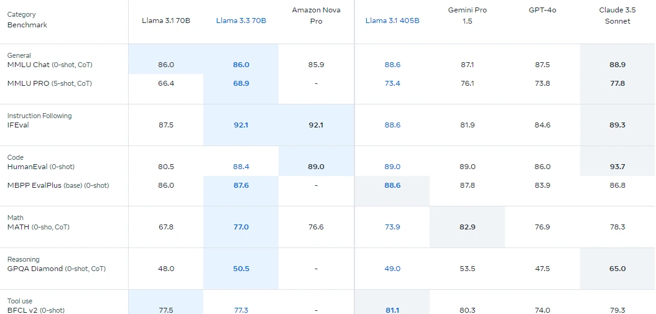Viewport: 656px width, 314px height.
Task: Click the Gemini Pro 1.5 column header
Action: coord(468,16)
